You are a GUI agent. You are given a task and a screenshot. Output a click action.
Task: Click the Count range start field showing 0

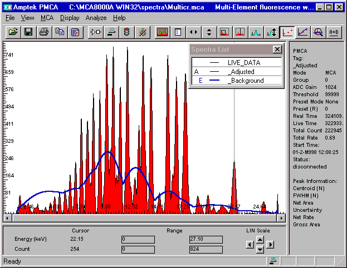coord(138,250)
